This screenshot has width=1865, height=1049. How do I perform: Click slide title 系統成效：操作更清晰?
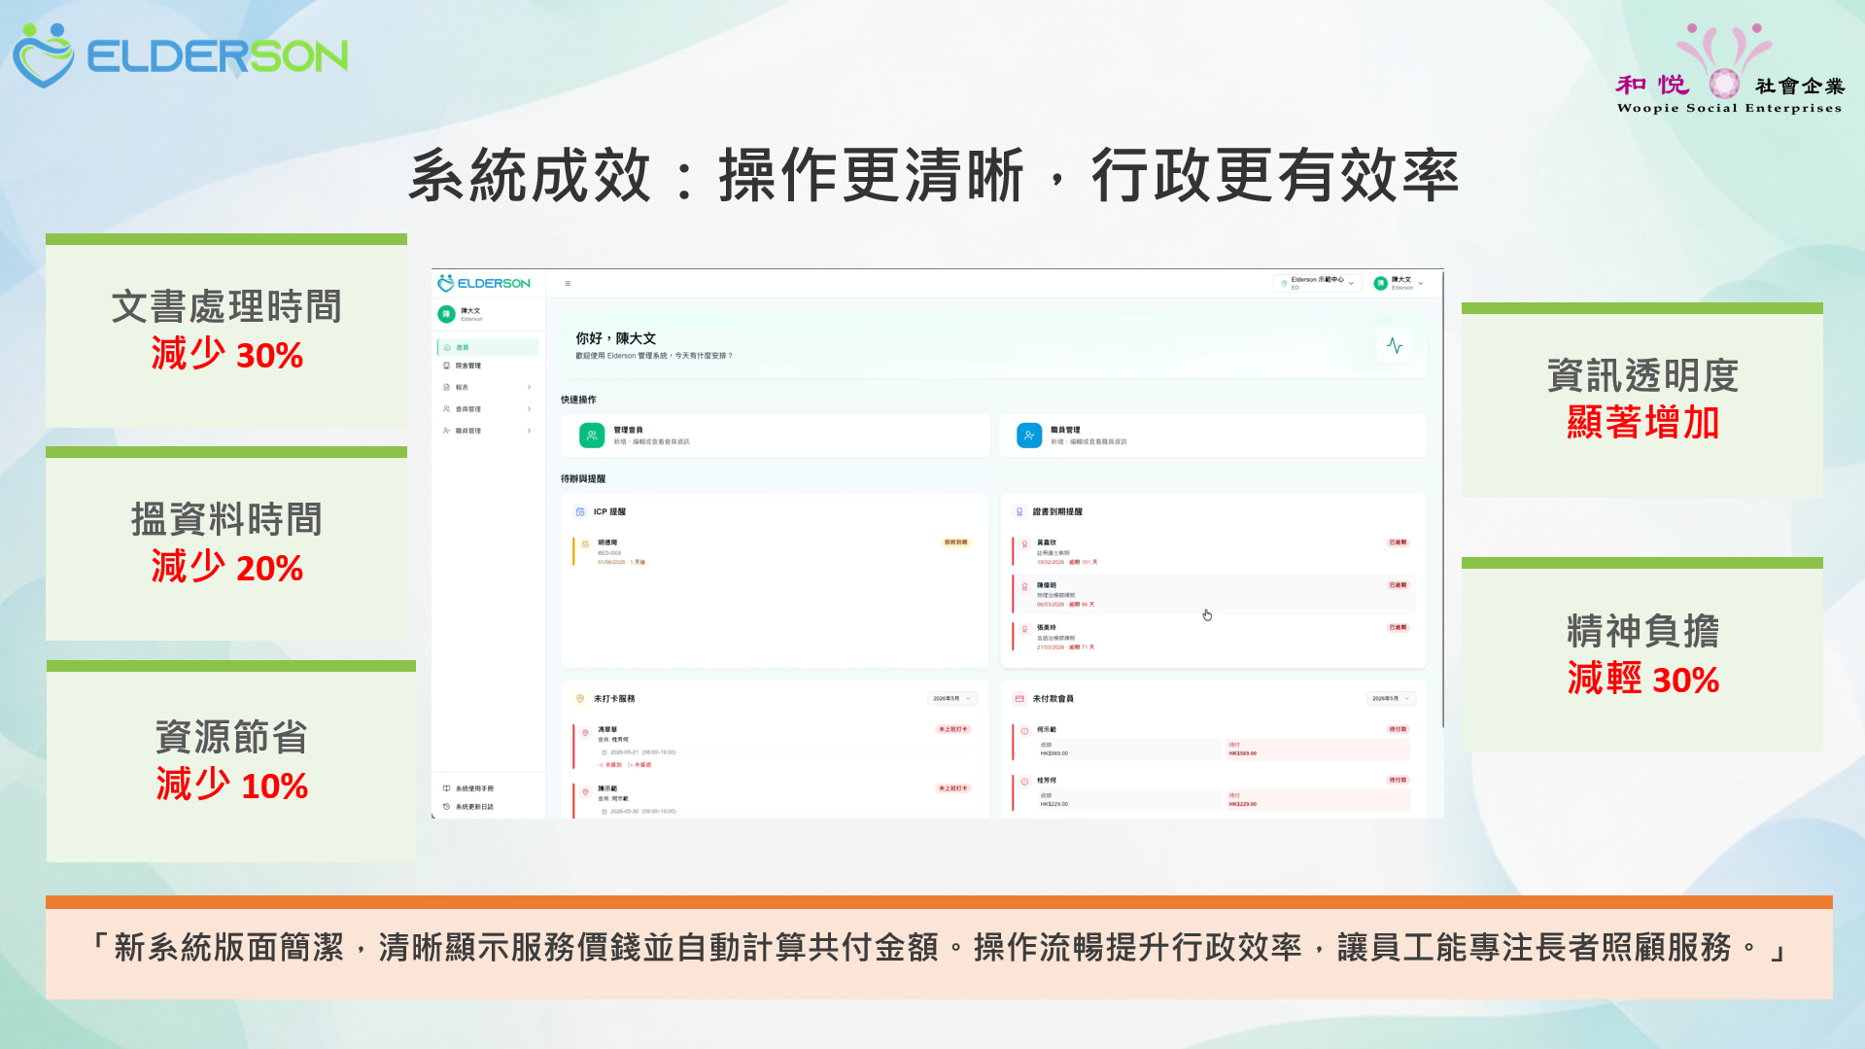933,176
